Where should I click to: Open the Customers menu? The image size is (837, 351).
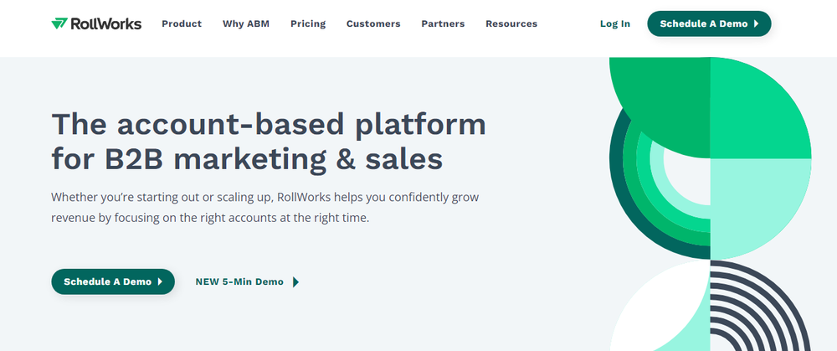coord(373,23)
